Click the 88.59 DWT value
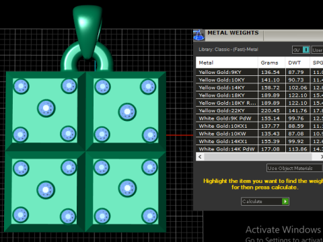 (x=296, y=126)
